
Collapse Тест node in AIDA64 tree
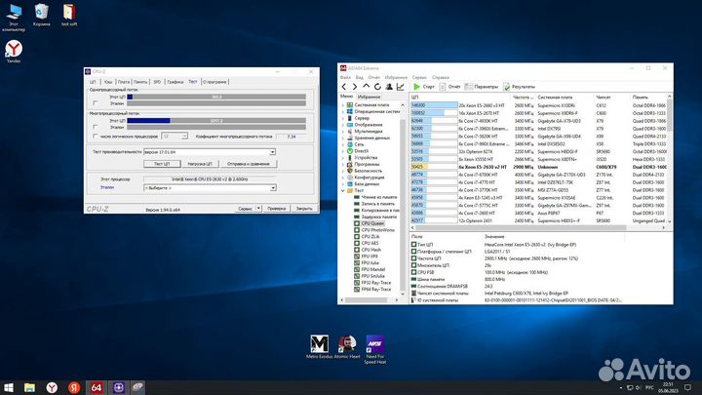point(343,190)
